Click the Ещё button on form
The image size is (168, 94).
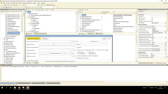tap(104, 38)
